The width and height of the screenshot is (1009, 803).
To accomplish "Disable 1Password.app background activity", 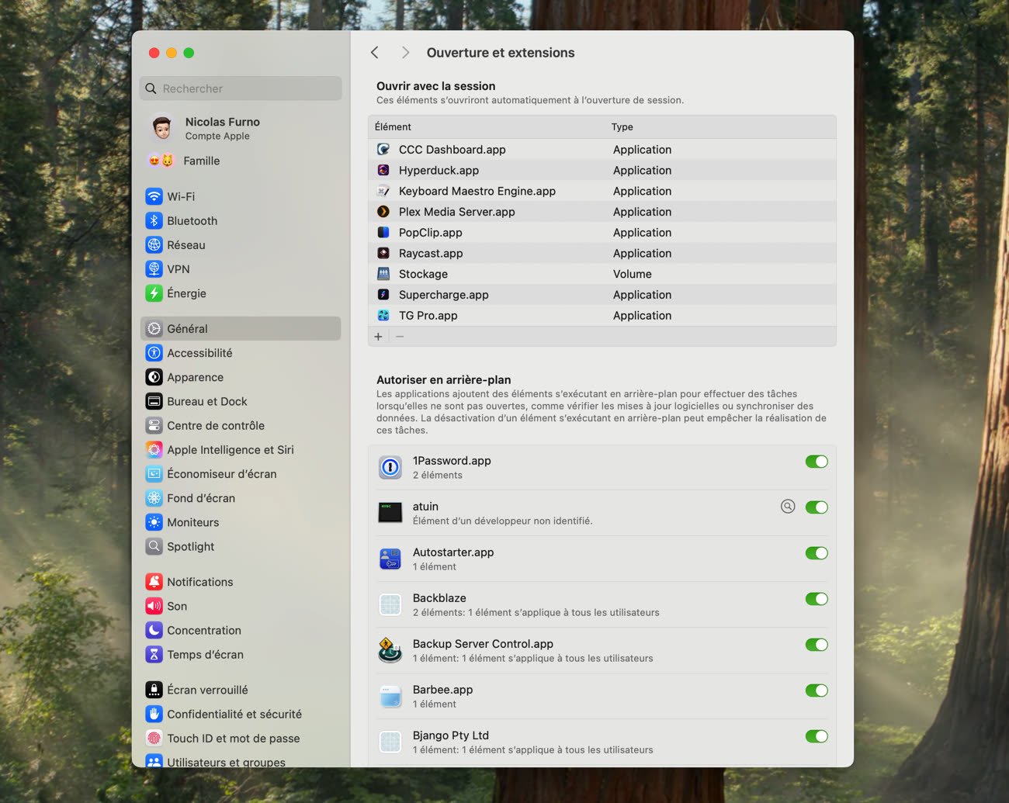I will pyautogui.click(x=817, y=462).
